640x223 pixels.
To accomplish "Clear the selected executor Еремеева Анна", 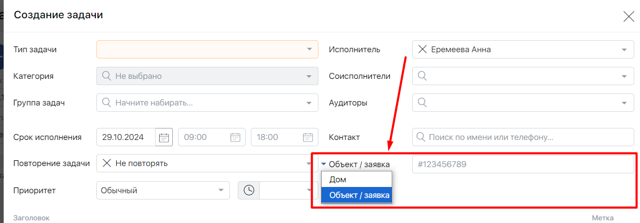I will click(x=422, y=50).
